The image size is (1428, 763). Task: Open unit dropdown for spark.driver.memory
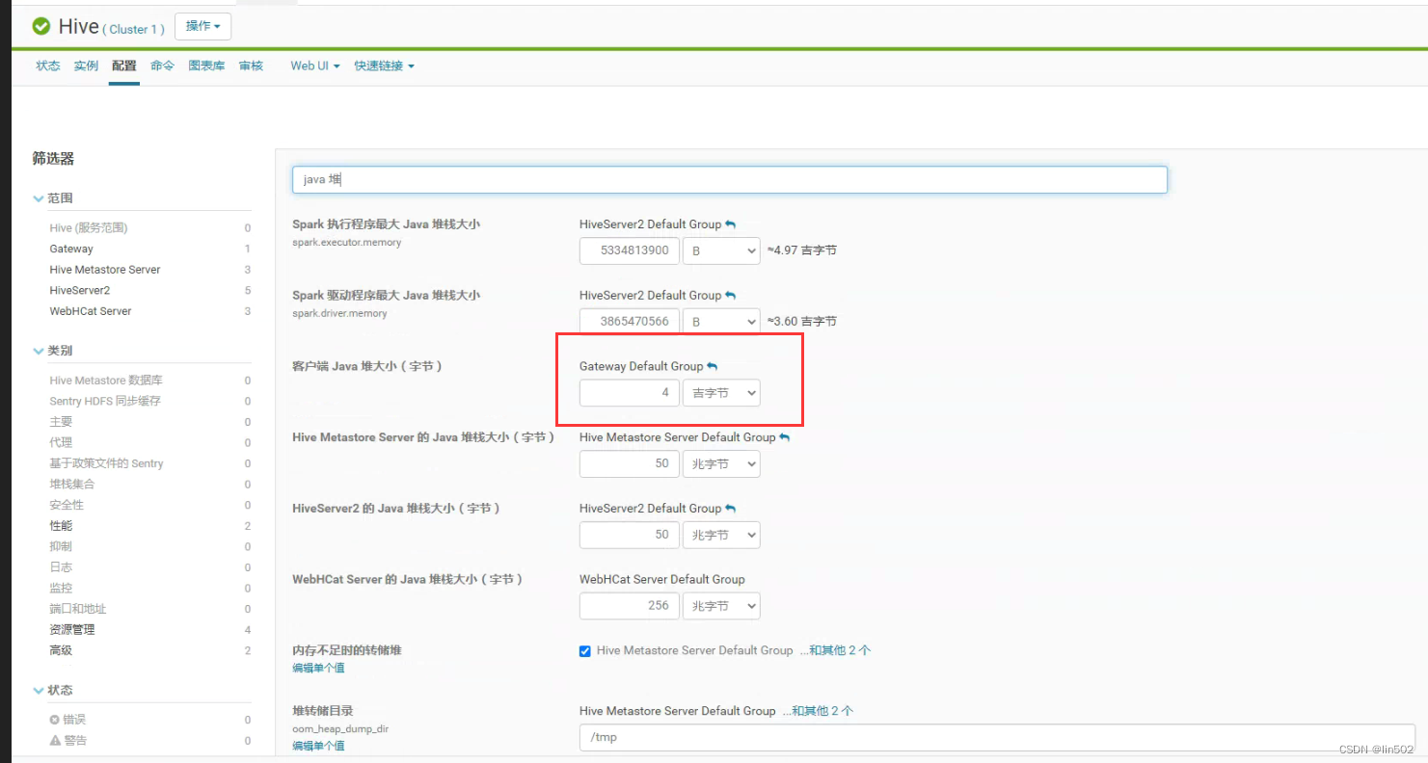pyautogui.click(x=721, y=321)
